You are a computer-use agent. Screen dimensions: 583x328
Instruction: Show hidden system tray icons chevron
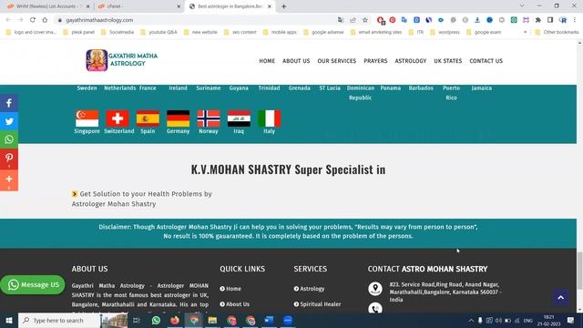tap(471, 320)
